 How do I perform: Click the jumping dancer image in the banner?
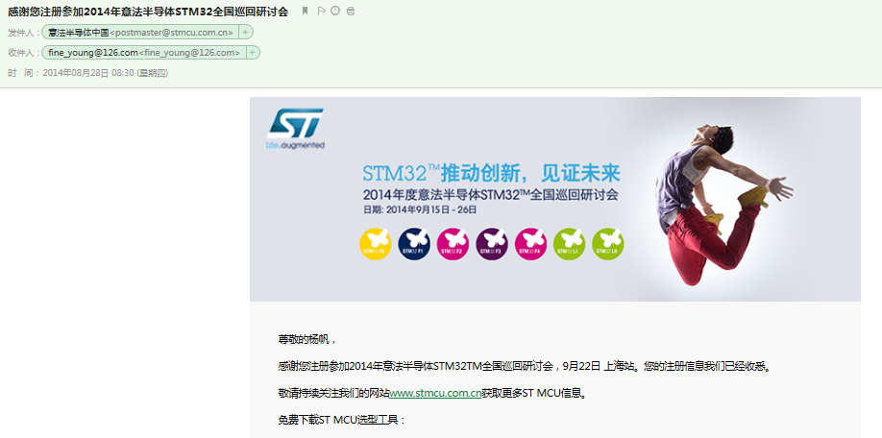(x=723, y=203)
